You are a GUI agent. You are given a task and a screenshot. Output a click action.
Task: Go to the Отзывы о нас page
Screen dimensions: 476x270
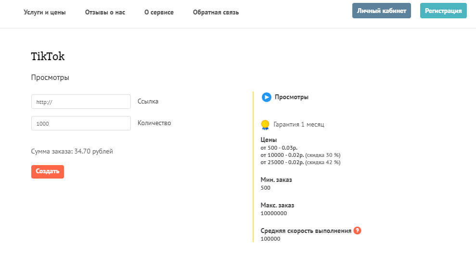pyautogui.click(x=105, y=12)
